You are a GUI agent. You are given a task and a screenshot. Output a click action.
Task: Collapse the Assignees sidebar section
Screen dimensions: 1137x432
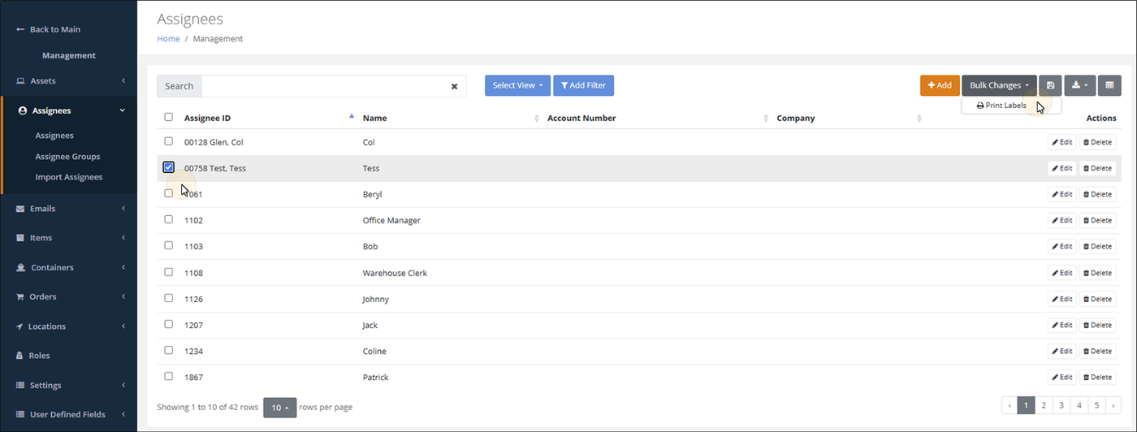pyautogui.click(x=122, y=110)
